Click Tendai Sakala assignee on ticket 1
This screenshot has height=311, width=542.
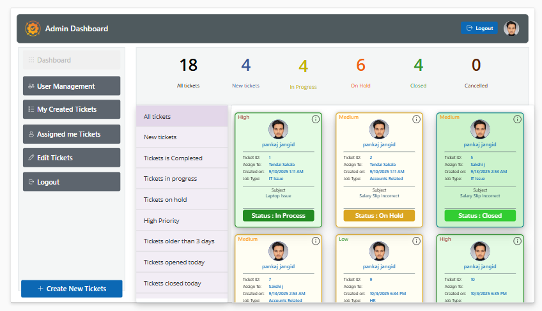tap(282, 165)
